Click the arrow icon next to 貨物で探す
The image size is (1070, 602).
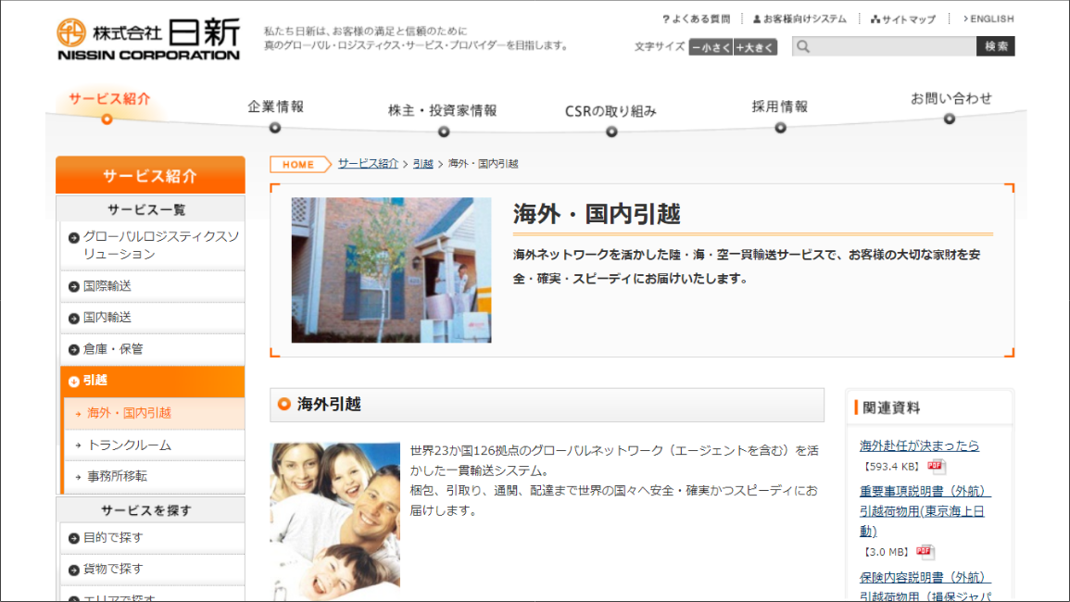click(x=74, y=570)
